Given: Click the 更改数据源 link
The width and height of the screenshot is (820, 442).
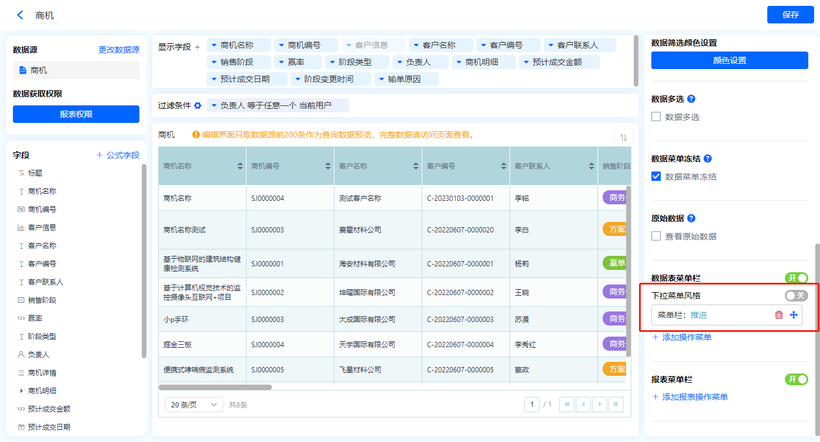Looking at the screenshot, I should [119, 50].
